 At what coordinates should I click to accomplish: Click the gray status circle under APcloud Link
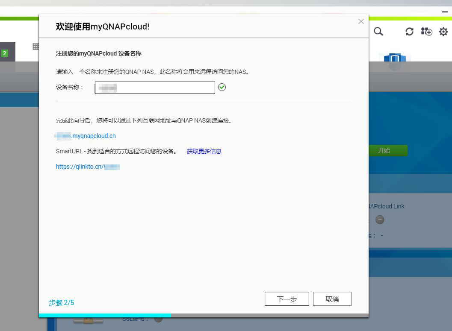coord(380,220)
